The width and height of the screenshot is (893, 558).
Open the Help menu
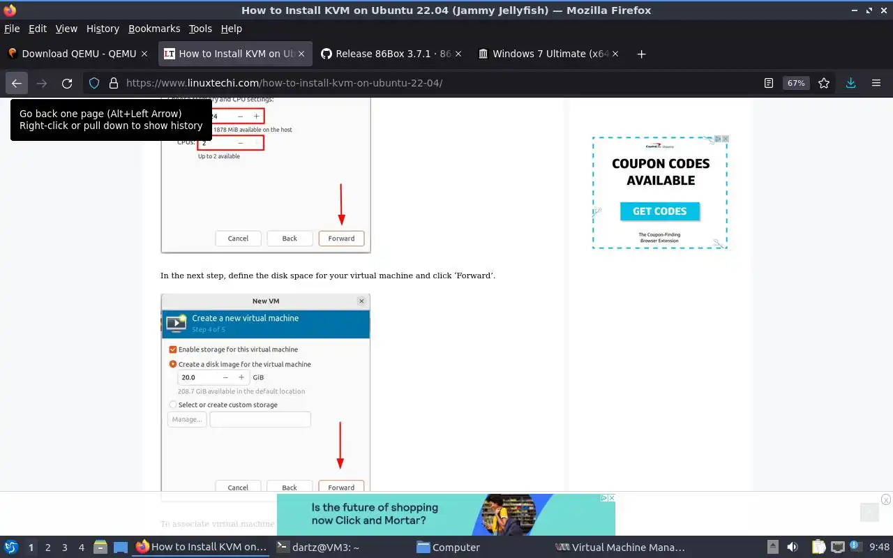[x=232, y=29]
